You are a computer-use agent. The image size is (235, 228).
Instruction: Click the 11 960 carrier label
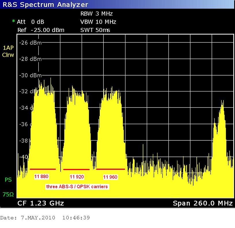pyautogui.click(x=110, y=177)
